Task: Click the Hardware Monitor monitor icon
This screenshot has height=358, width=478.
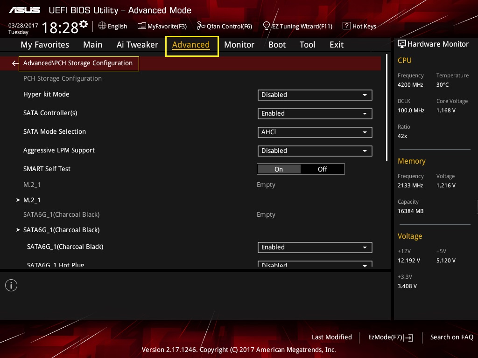Action: [402, 44]
